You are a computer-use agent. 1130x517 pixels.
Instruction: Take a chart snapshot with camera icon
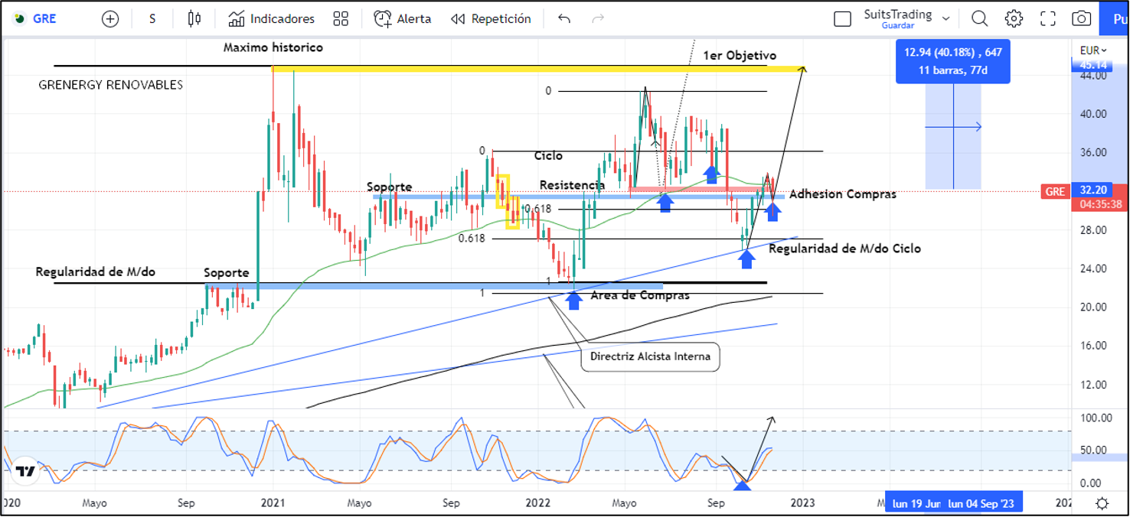click(1081, 19)
